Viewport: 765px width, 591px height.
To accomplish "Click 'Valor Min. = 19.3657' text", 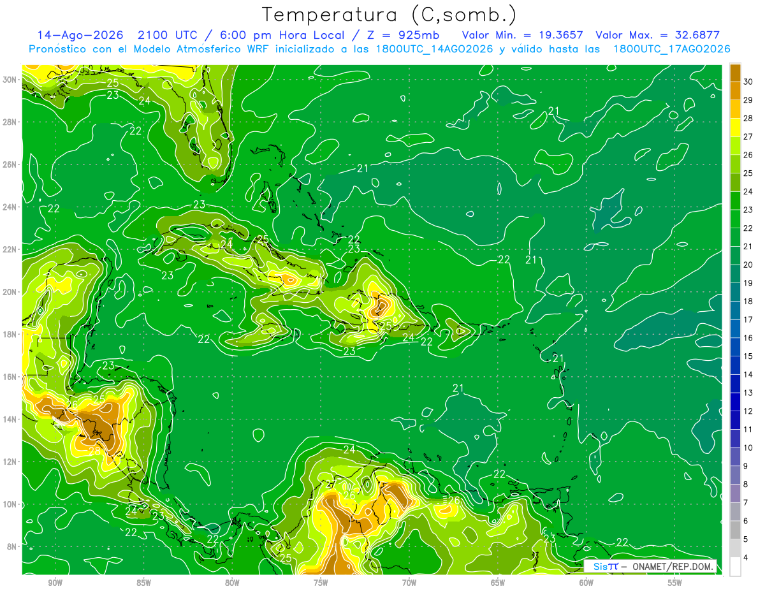I will tap(521, 35).
